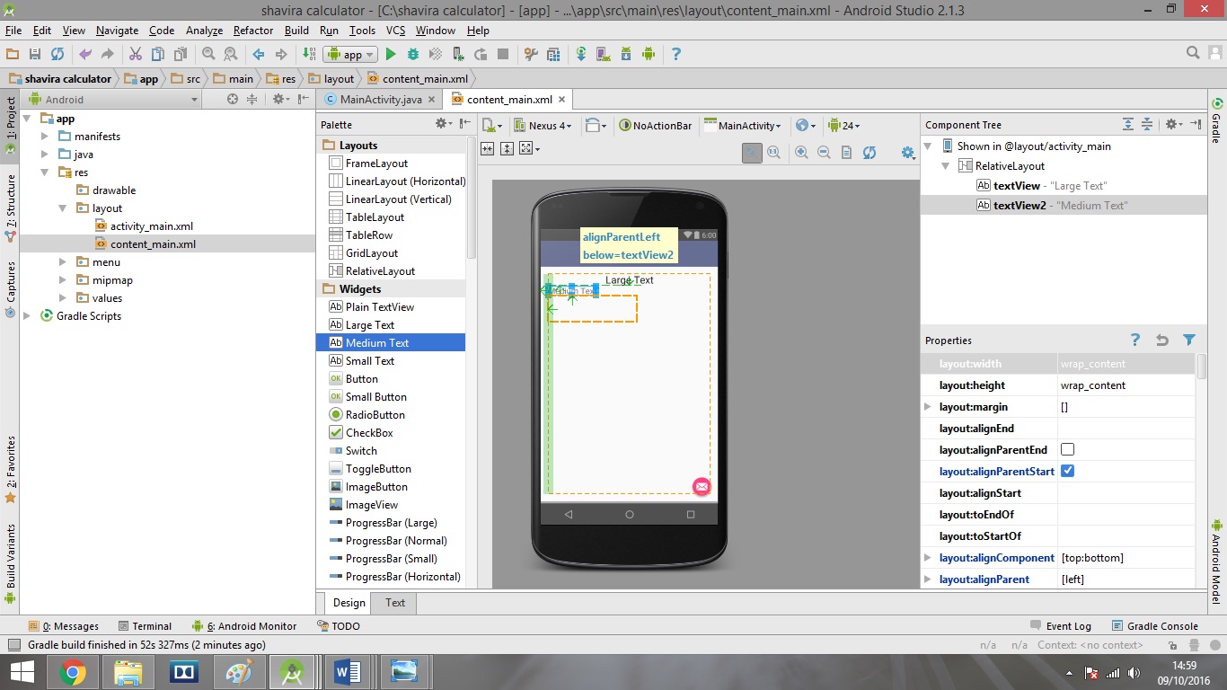Check the layout:alignParentEnd checkbox

(x=1068, y=450)
